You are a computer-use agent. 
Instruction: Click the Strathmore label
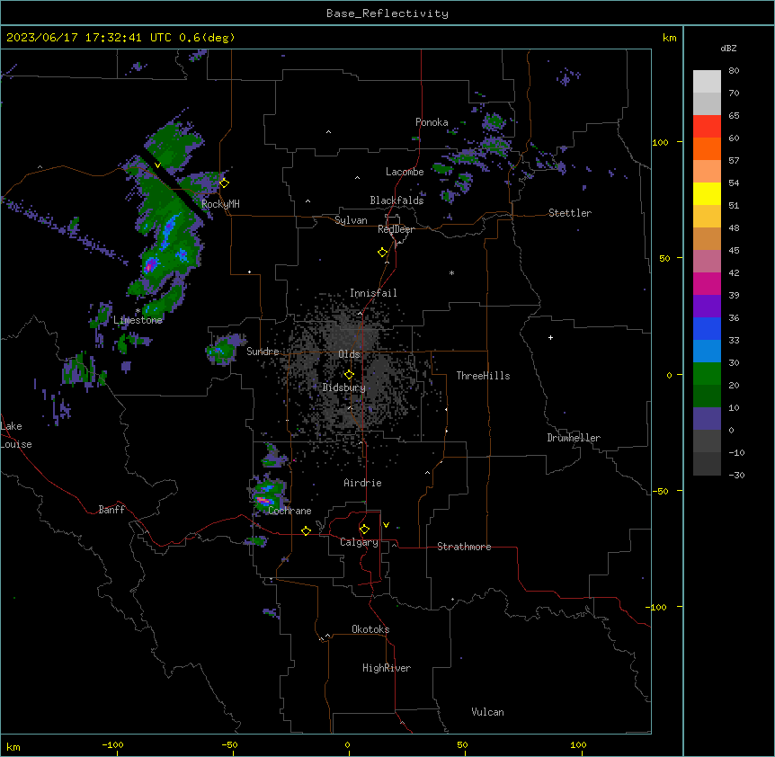(464, 547)
